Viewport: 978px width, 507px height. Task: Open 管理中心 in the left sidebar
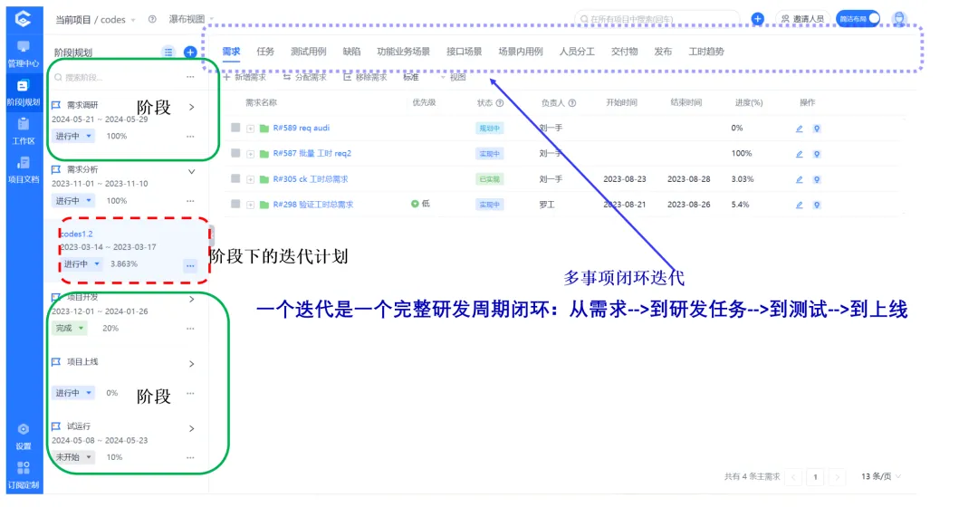23,53
